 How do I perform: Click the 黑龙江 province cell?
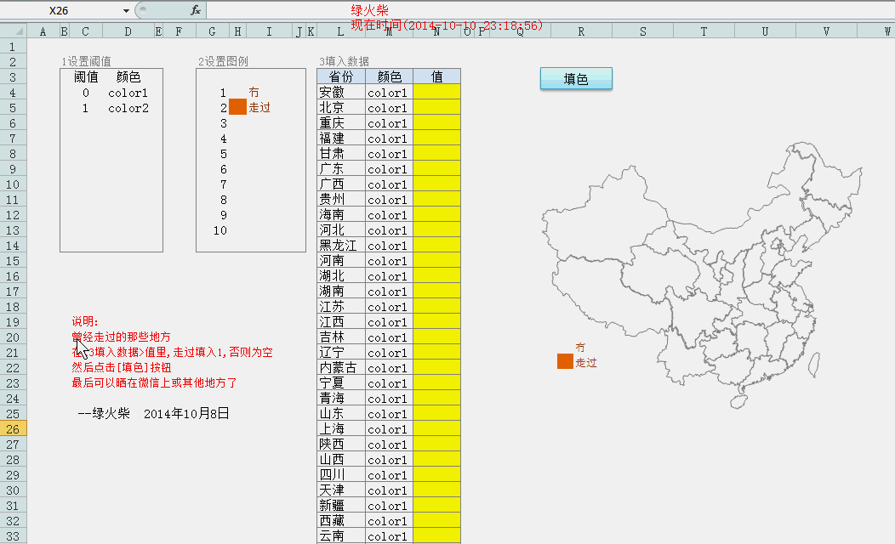pyautogui.click(x=341, y=245)
